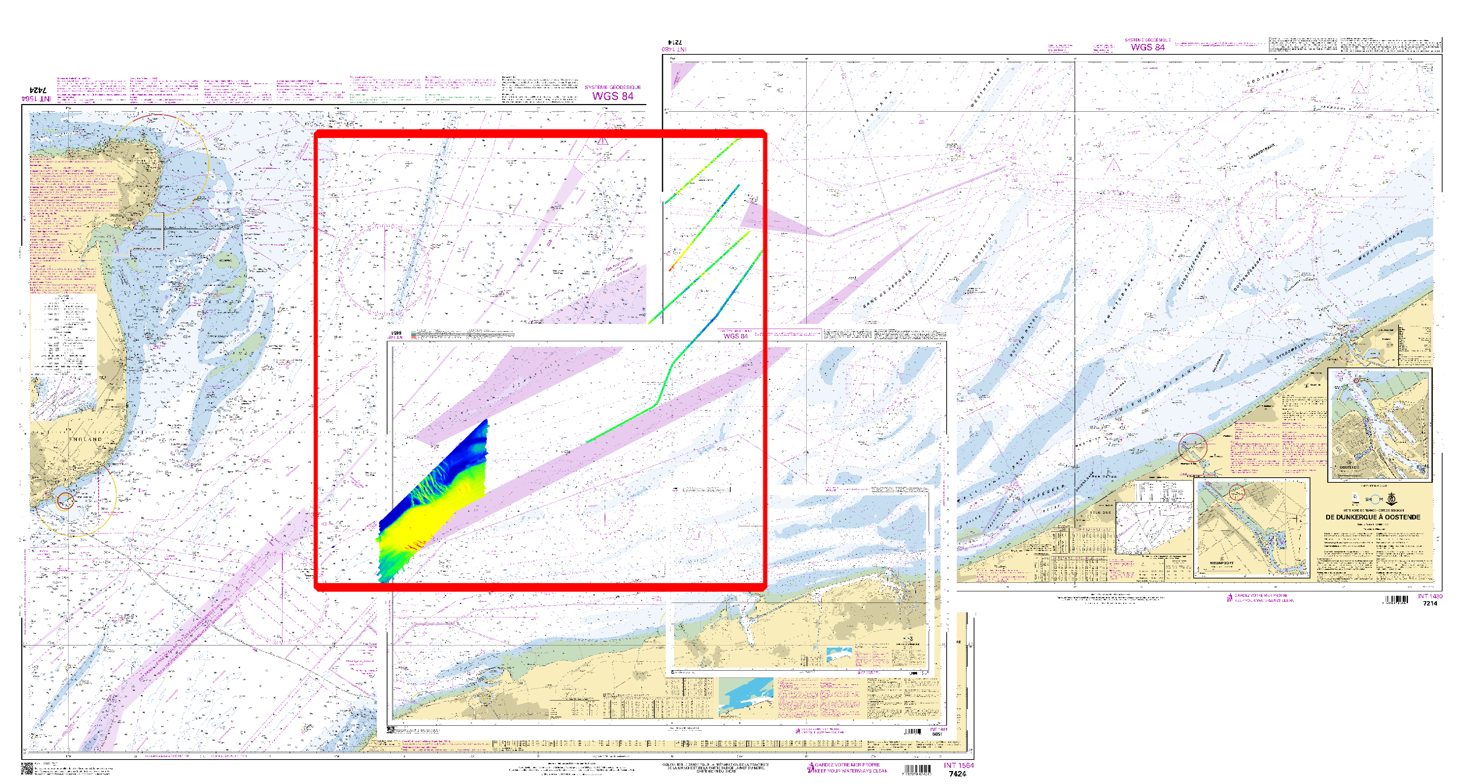Viewport: 1458px width, 784px height.
Task: Click the 'GARDEZ VOTRE MER PROPRE' text on chart 7214
Action: [1261, 596]
